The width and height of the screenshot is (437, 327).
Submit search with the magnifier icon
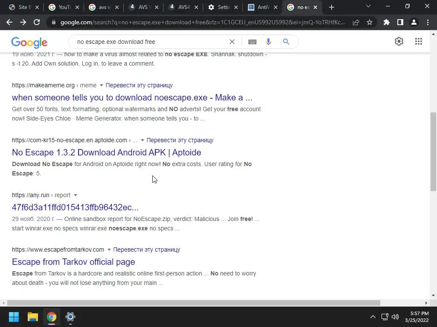(x=286, y=42)
